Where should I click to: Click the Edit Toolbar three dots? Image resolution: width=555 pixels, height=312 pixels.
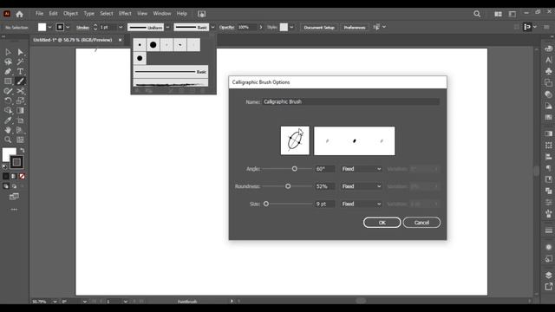[14, 210]
